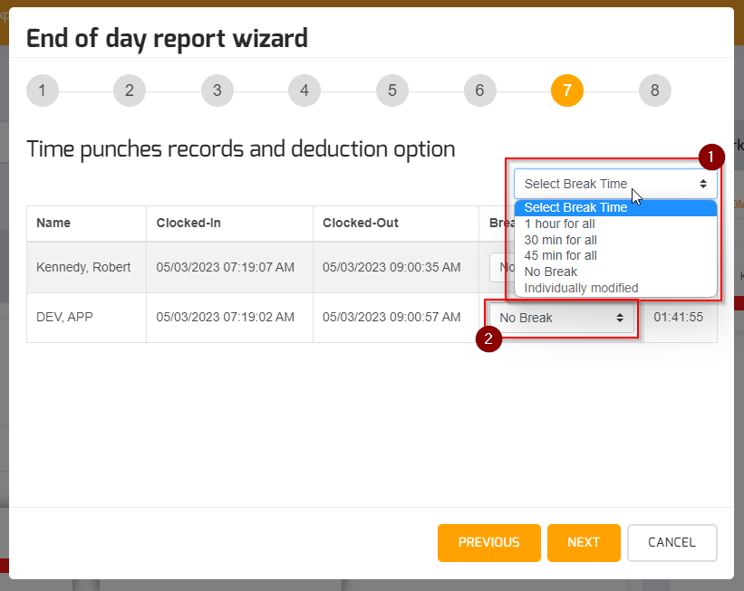Cancel the end of day wizard
744x591 pixels.
[x=672, y=542]
